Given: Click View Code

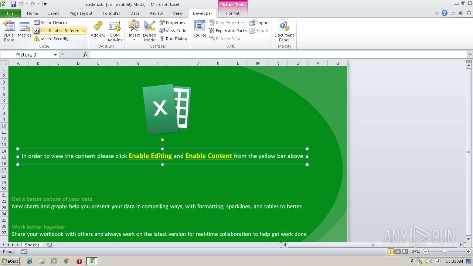Looking at the screenshot, I should pyautogui.click(x=173, y=31).
